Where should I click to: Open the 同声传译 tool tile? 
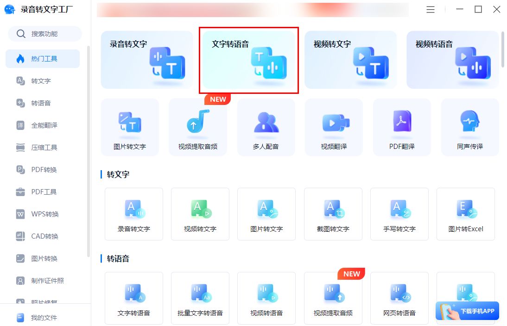pyautogui.click(x=470, y=128)
